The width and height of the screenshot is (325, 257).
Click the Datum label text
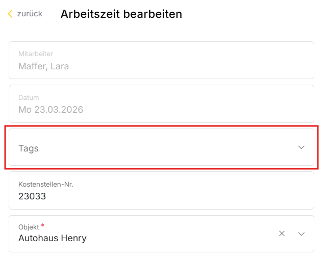pyautogui.click(x=29, y=97)
